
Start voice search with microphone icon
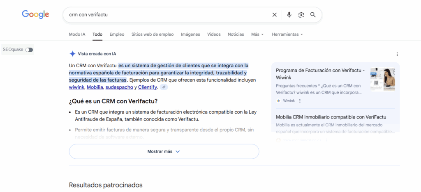point(289,15)
